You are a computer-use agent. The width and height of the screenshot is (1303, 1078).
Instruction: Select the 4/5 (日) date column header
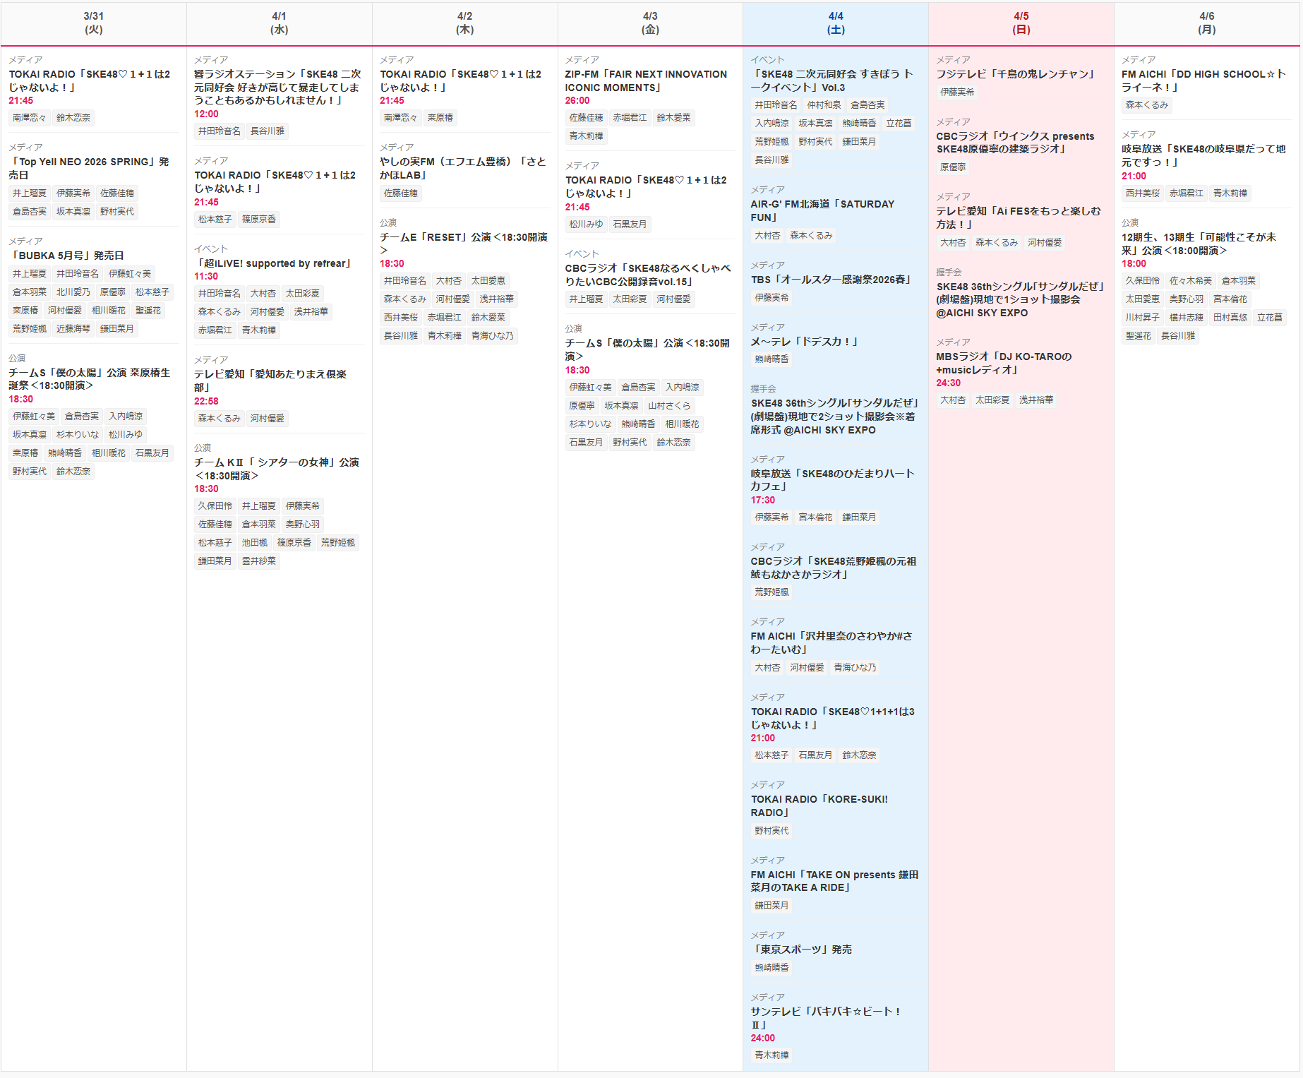[x=1021, y=23]
